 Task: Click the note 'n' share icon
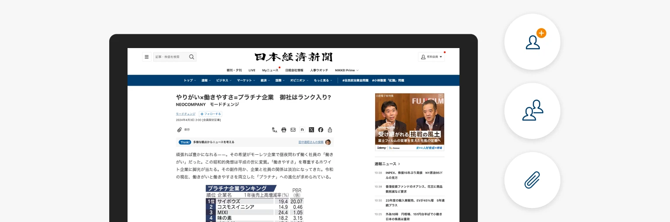302,130
